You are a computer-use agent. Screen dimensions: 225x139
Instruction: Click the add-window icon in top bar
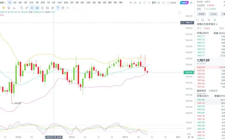coord(144,3)
